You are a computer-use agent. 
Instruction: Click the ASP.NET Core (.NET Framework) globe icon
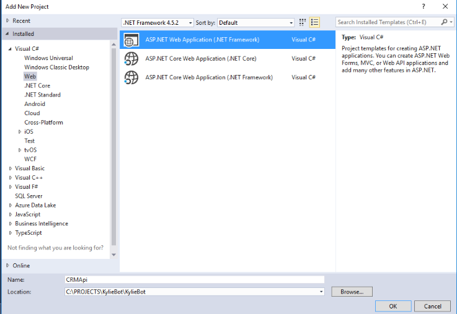[131, 77]
